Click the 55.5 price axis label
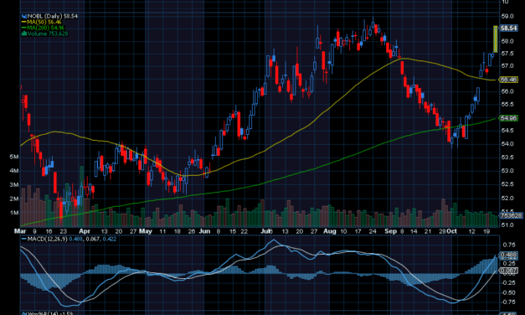 click(507, 105)
